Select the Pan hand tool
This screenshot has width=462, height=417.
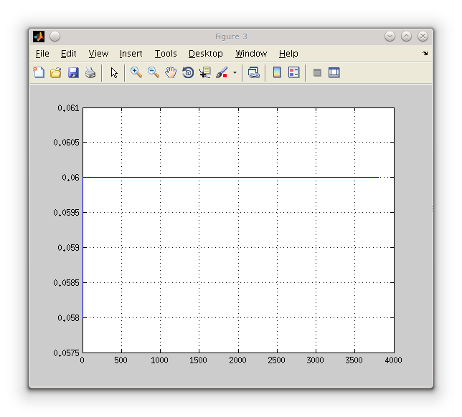click(x=171, y=72)
